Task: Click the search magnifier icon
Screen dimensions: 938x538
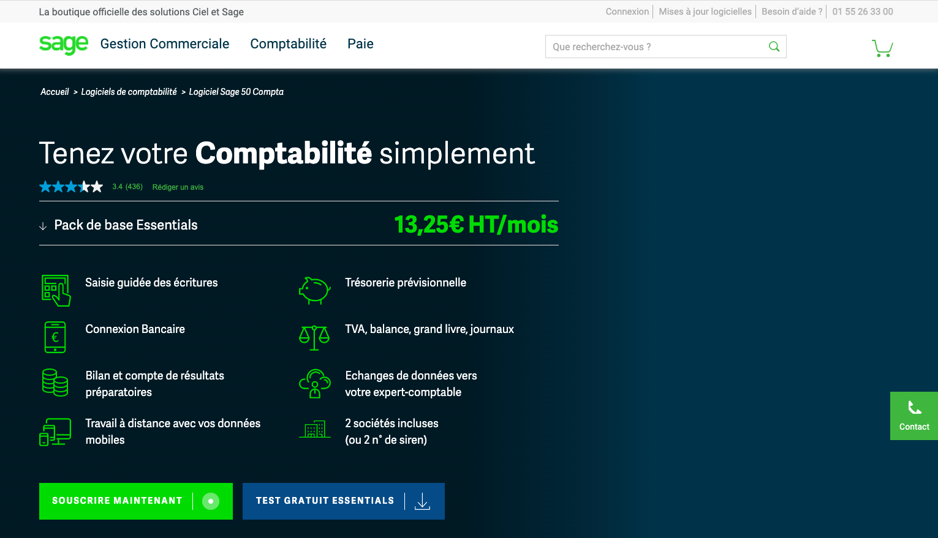Action: (774, 47)
